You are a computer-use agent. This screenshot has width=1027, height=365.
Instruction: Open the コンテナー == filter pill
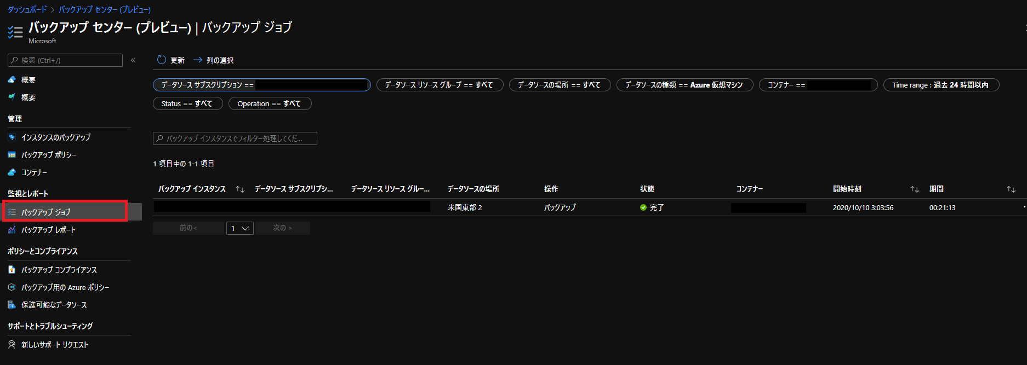click(818, 85)
